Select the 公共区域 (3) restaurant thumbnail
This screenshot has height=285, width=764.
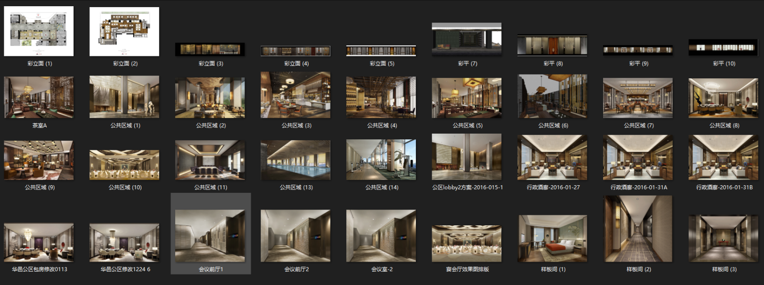coord(296,95)
